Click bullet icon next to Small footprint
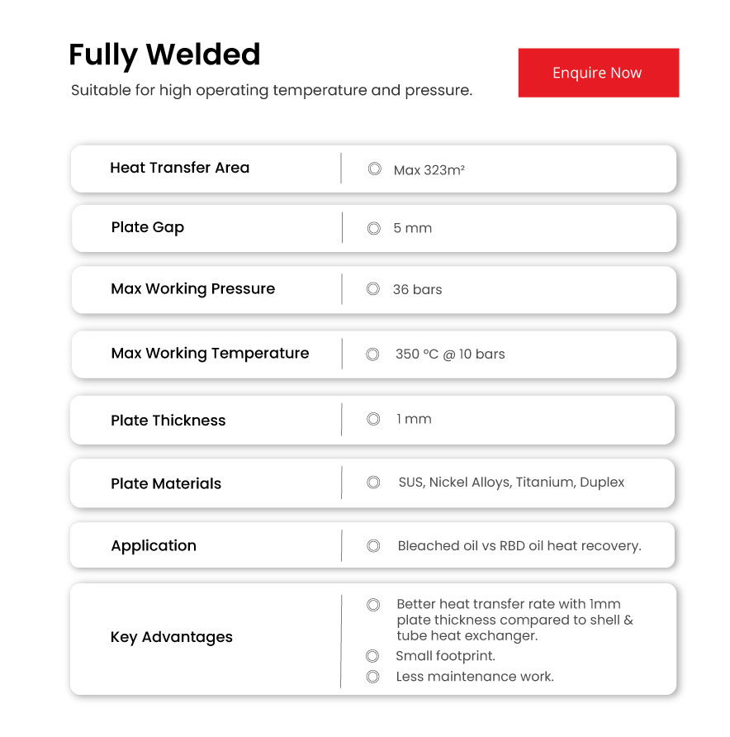Image resolution: width=730 pixels, height=737 pixels. 372,656
